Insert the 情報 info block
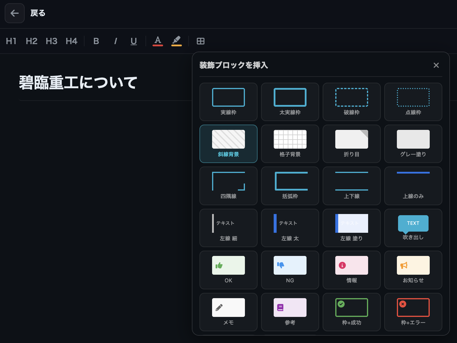This screenshot has height=343, width=457. click(x=352, y=270)
